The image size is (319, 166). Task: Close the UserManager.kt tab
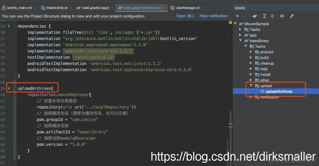pos(203,8)
